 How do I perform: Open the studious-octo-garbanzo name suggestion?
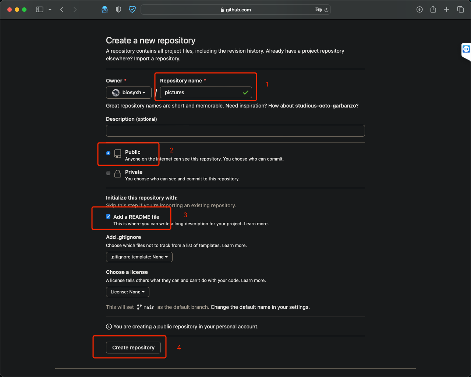tap(326, 105)
